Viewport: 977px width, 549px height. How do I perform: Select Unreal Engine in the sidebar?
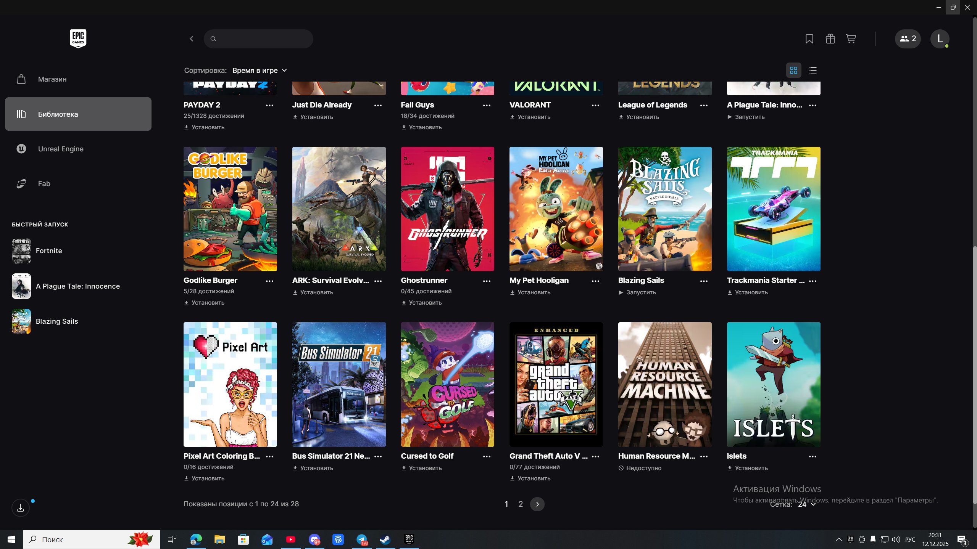click(60, 149)
